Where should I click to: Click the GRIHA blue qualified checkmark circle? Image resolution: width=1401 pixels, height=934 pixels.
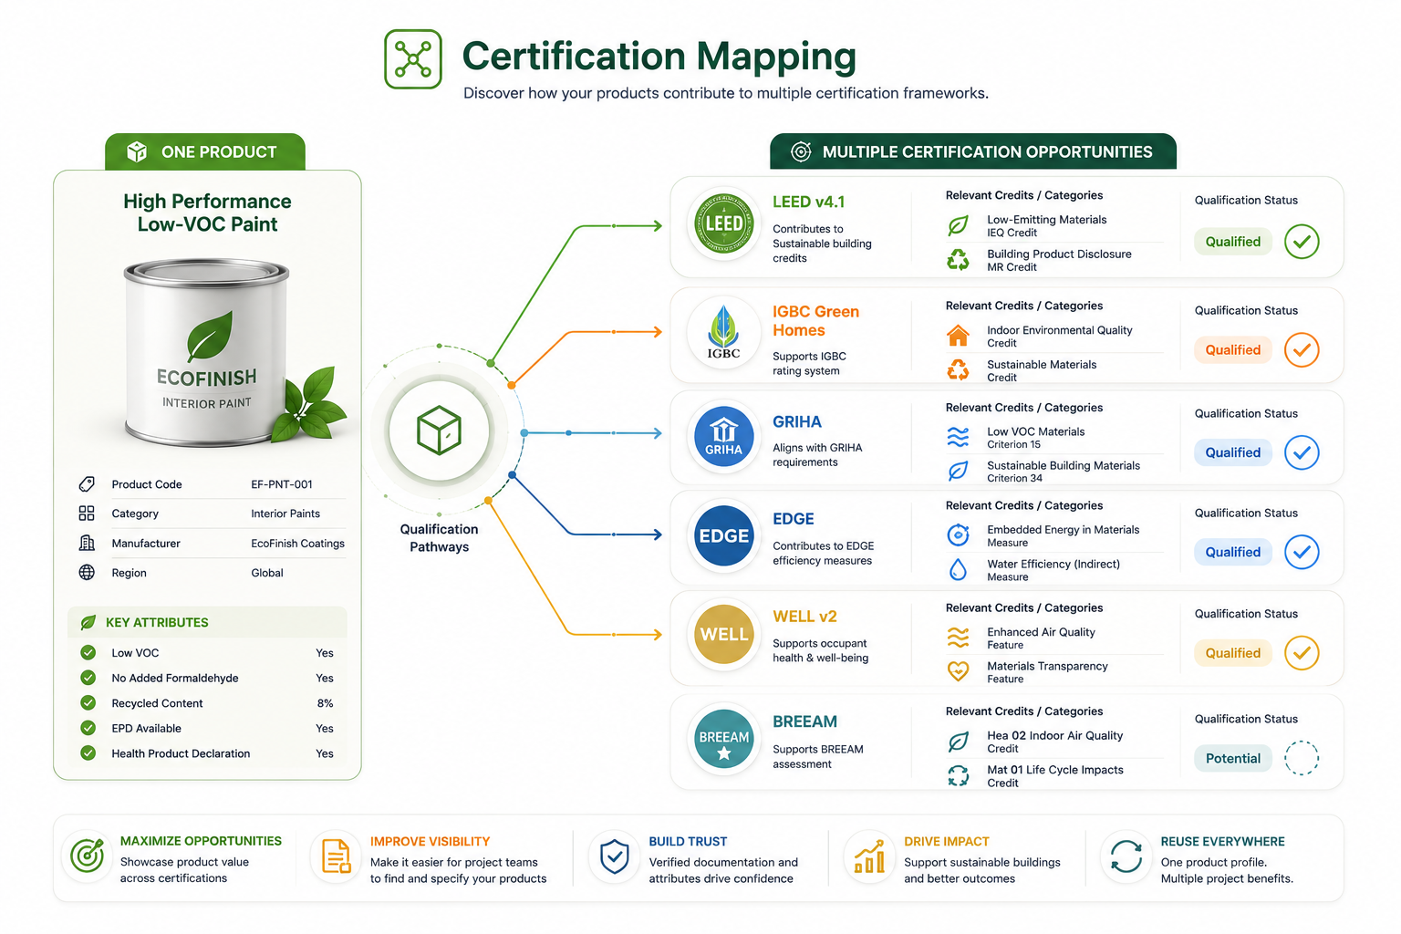[x=1302, y=452]
